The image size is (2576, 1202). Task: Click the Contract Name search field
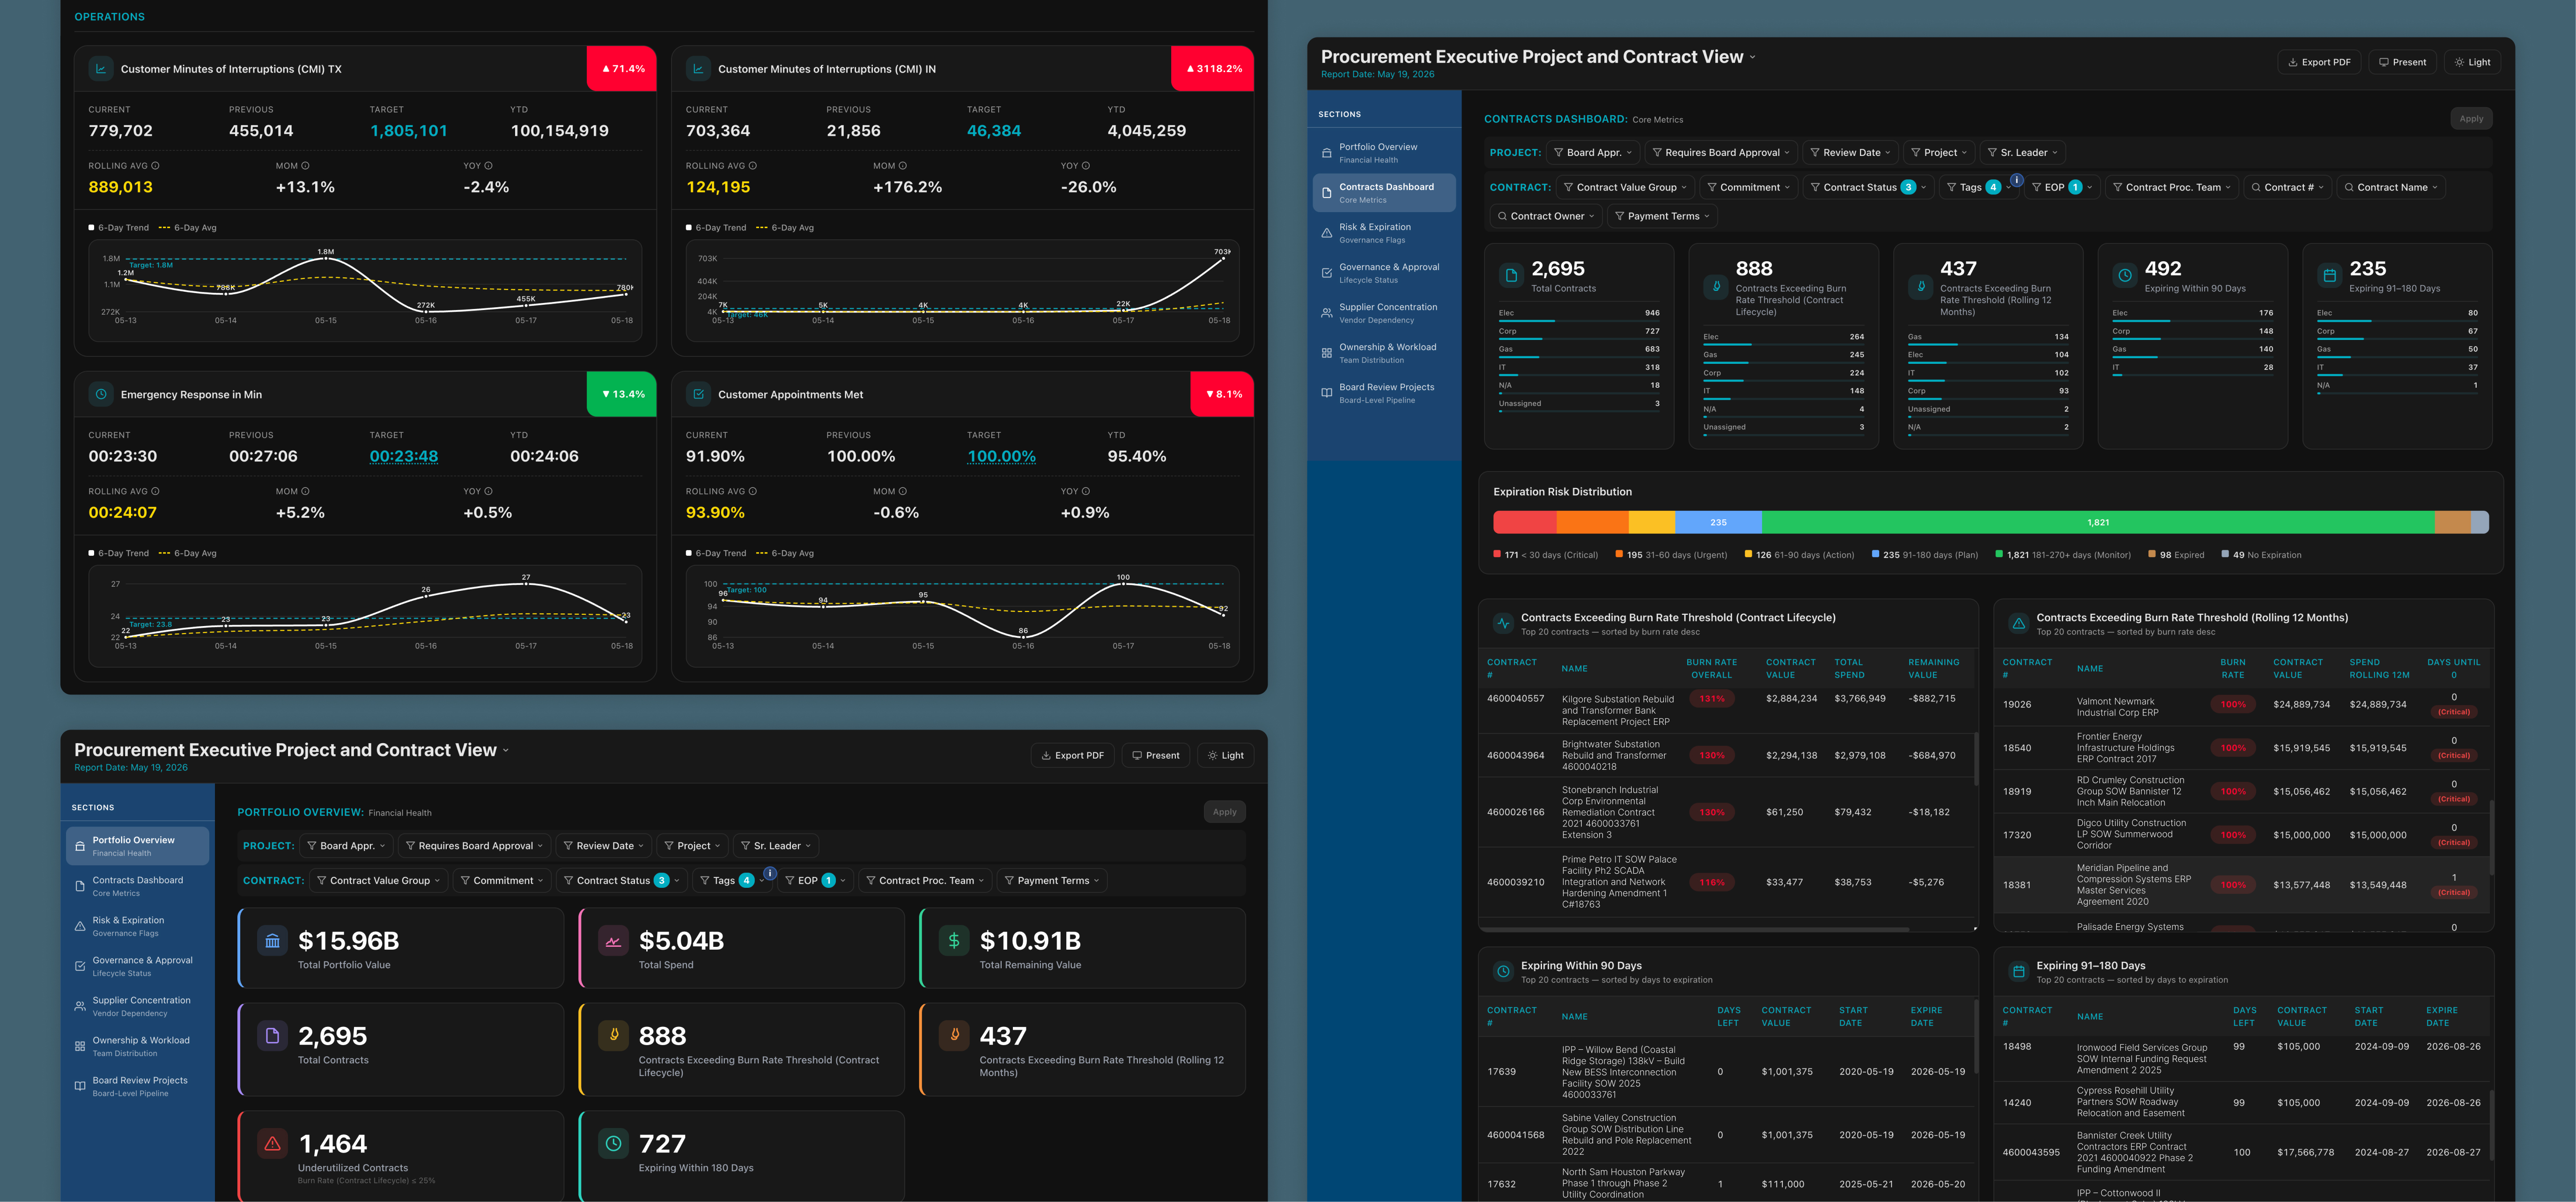2391,187
